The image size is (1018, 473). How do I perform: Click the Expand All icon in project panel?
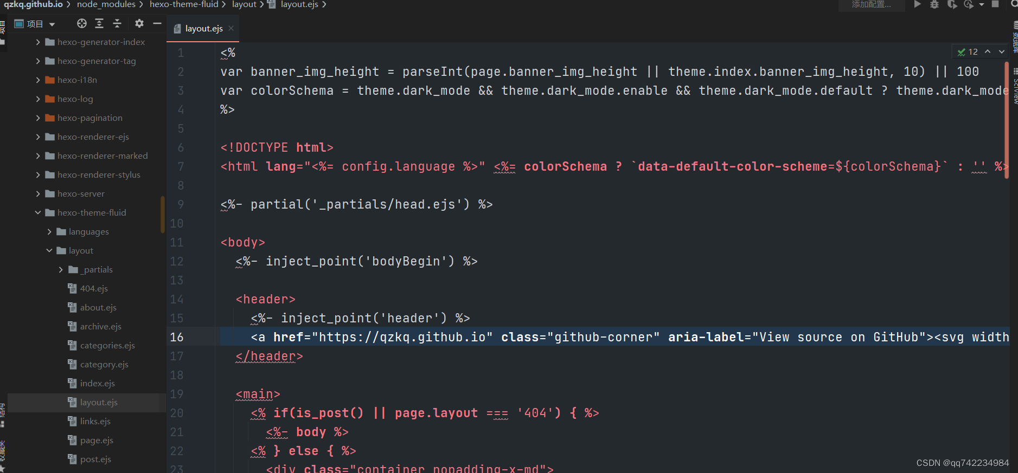point(99,23)
